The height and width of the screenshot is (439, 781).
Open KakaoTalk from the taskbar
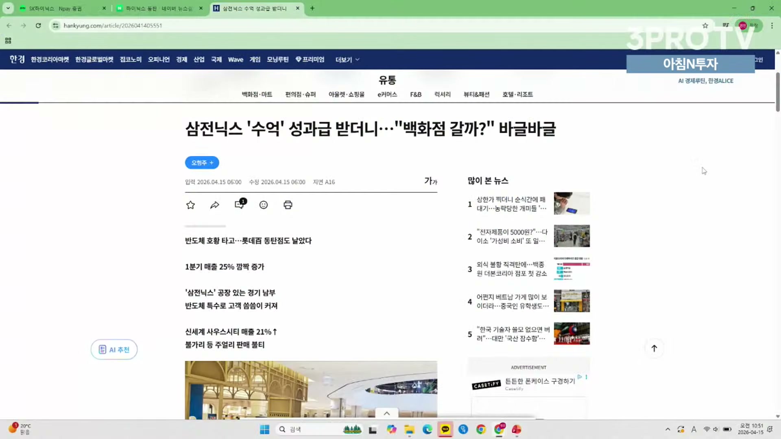pyautogui.click(x=445, y=429)
